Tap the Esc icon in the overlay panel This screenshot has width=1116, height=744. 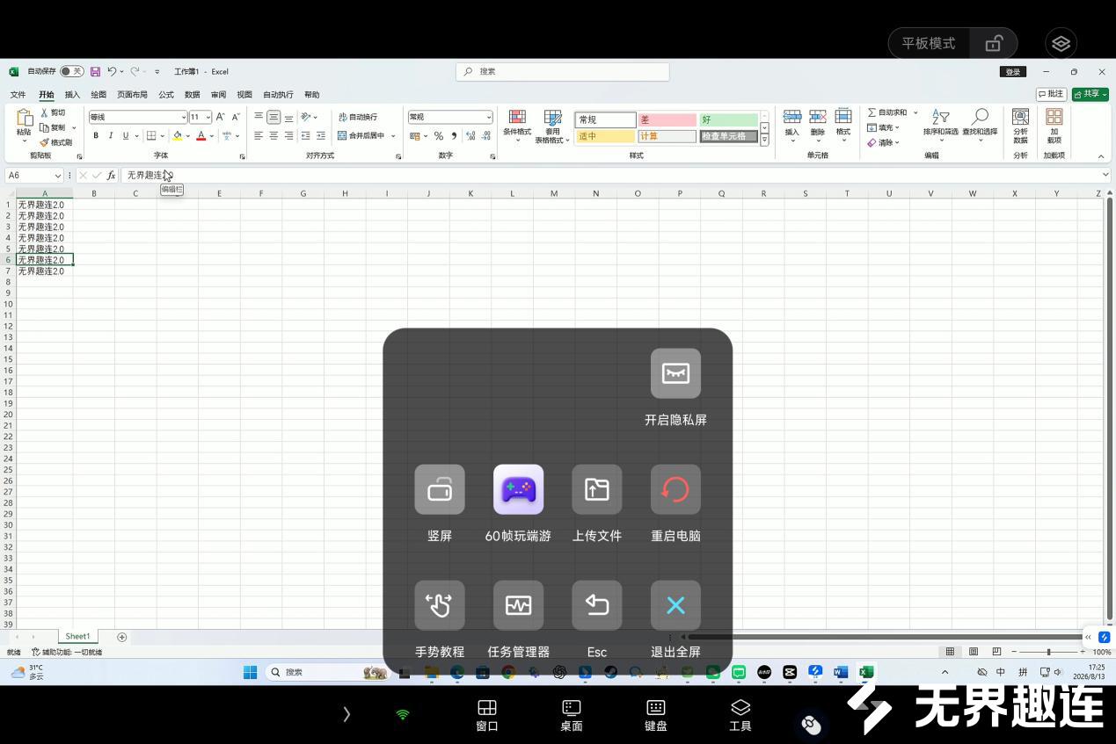[597, 605]
